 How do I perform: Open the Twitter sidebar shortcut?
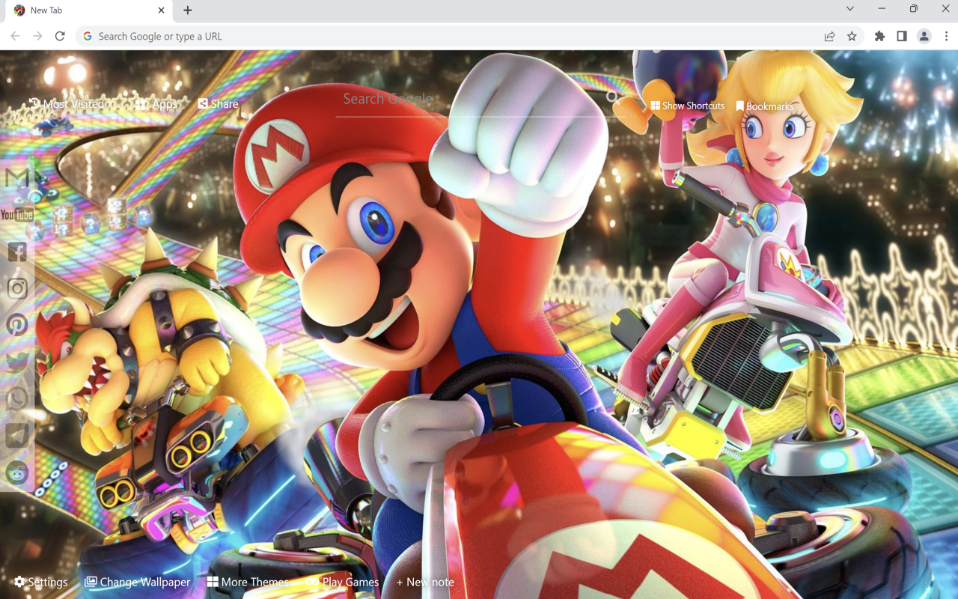16,362
